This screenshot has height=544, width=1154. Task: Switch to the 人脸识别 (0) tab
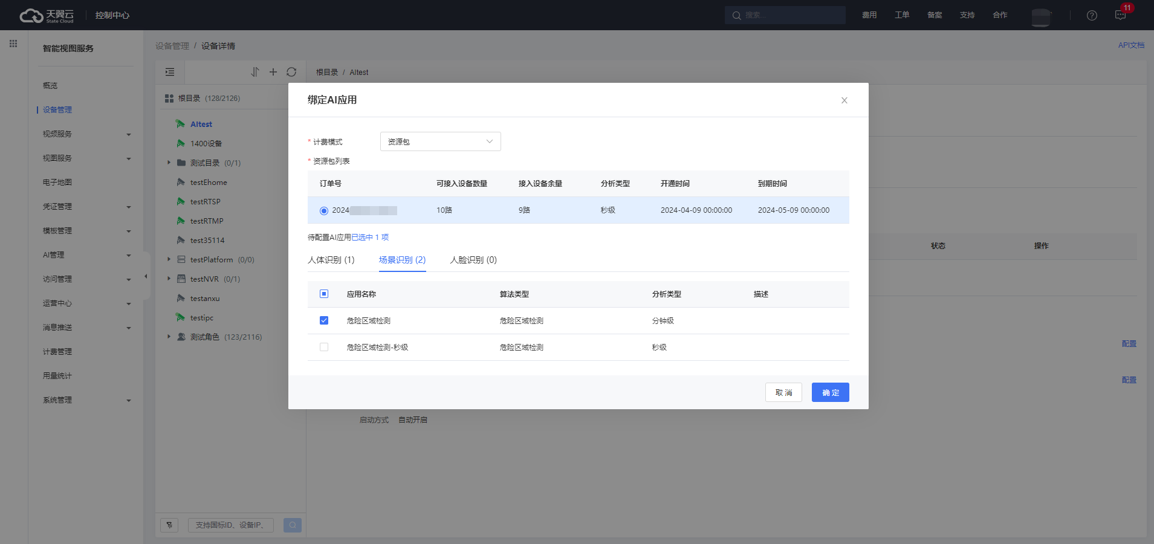[473, 260]
